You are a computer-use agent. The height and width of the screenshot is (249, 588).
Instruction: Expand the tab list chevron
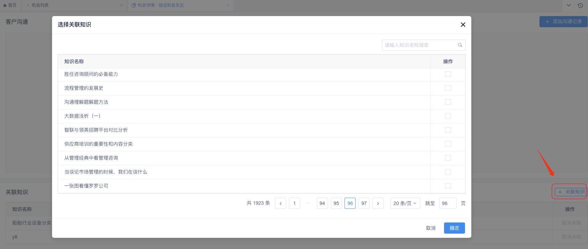pos(569,5)
